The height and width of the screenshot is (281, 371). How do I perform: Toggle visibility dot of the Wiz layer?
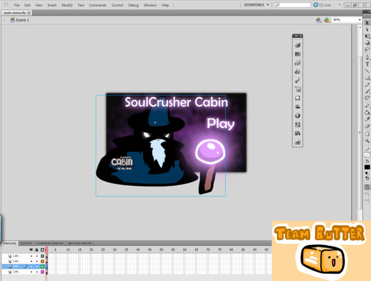pyautogui.click(x=31, y=267)
